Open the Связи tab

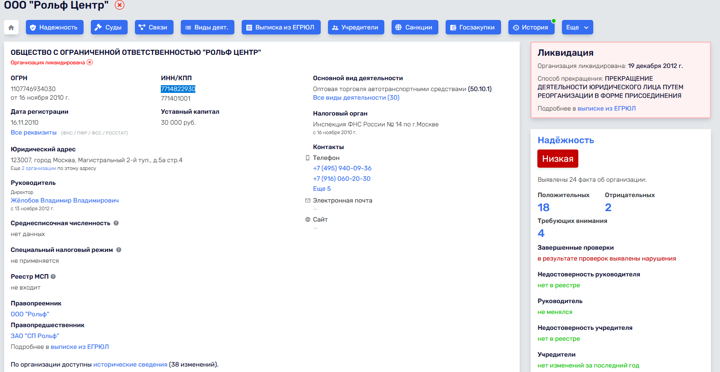tap(154, 27)
